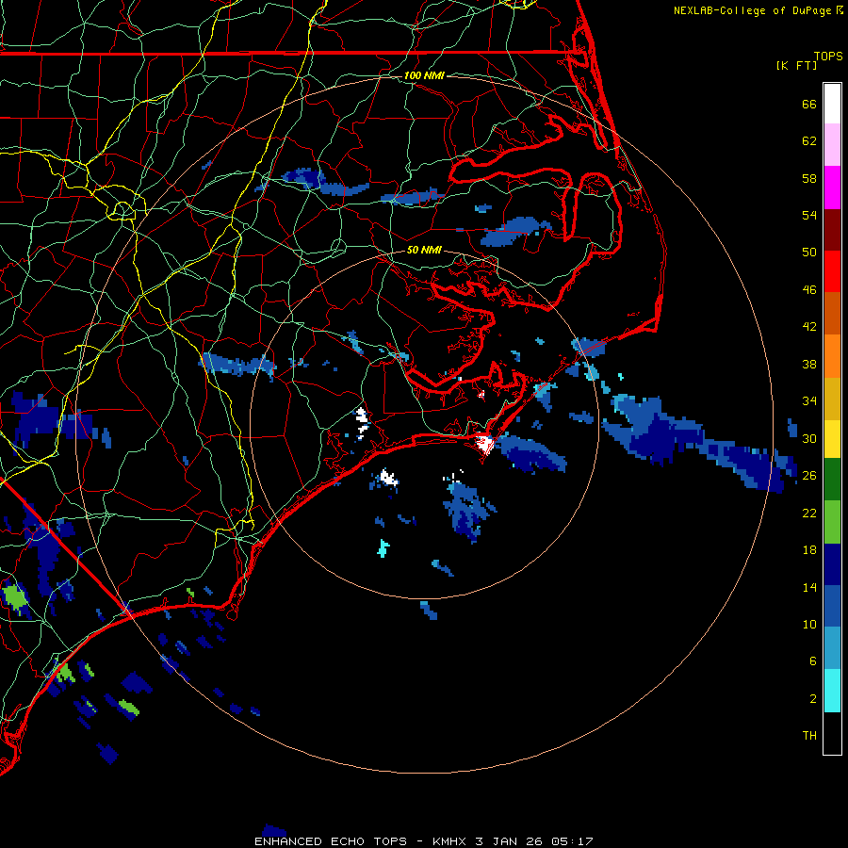Image resolution: width=848 pixels, height=848 pixels.
Task: Click the 100 NMI range ring label
Action: (x=424, y=75)
